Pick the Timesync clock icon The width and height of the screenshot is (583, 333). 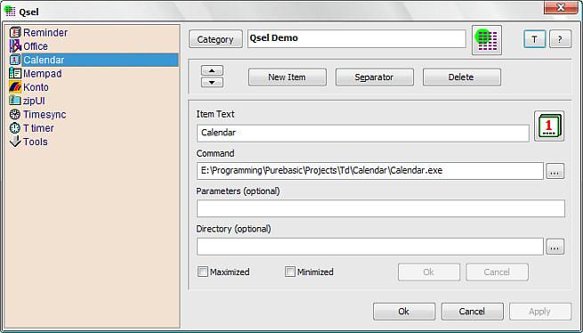(15, 115)
